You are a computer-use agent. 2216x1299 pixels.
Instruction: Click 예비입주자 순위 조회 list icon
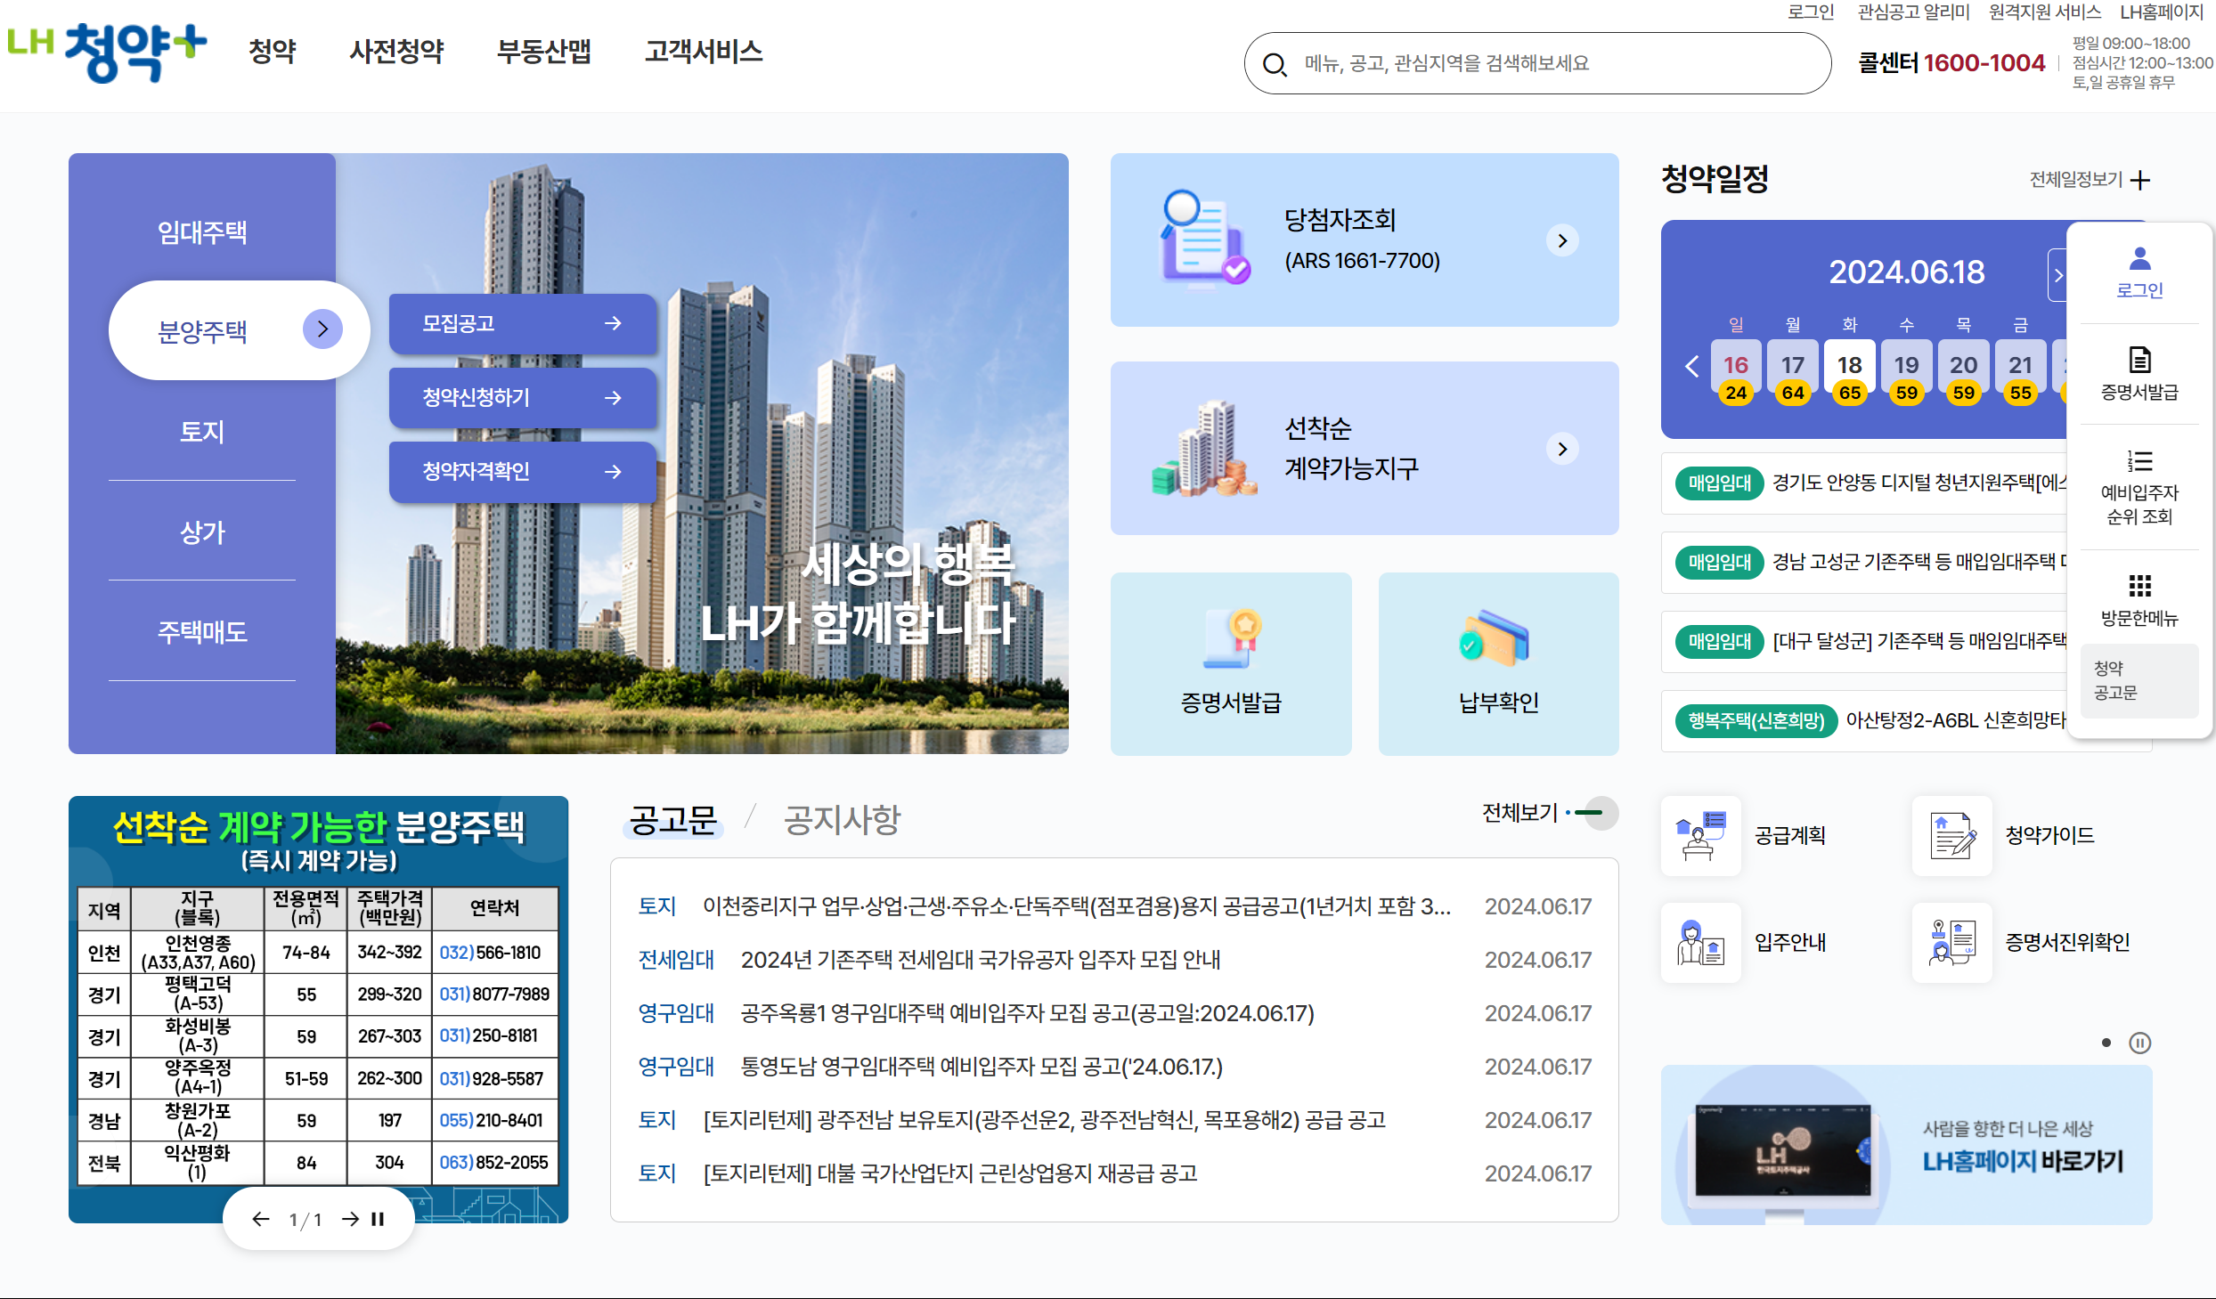[2139, 461]
